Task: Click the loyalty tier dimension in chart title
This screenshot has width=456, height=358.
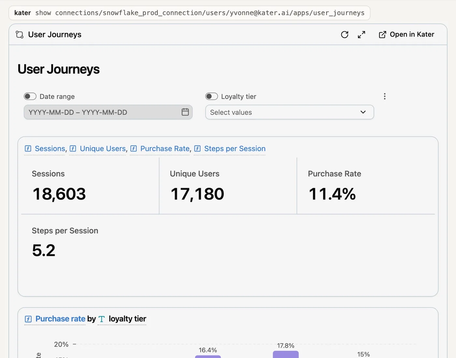Action: [122, 319]
